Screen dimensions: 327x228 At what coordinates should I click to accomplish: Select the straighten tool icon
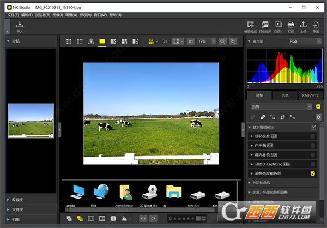pos(293,117)
